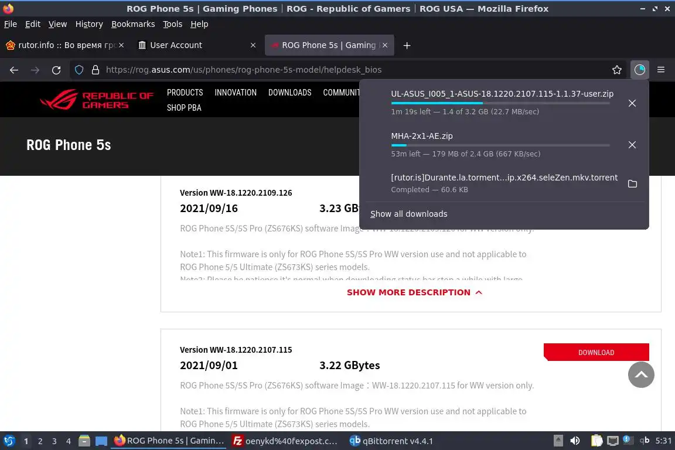
Task: View site security via the padlock icon
Action: click(x=96, y=70)
